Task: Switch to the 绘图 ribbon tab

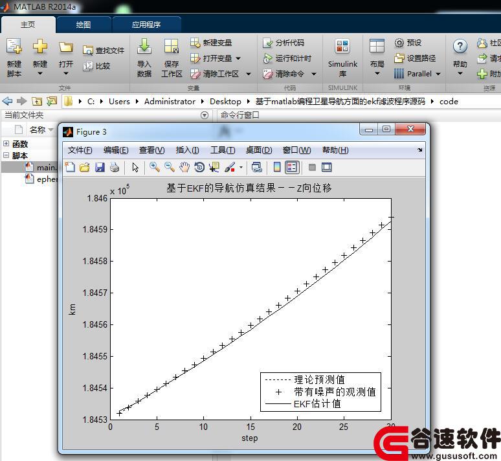Action: (x=83, y=25)
